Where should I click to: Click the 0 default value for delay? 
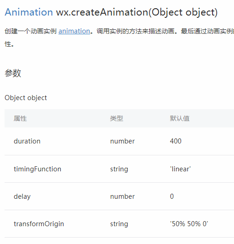[x=172, y=196]
